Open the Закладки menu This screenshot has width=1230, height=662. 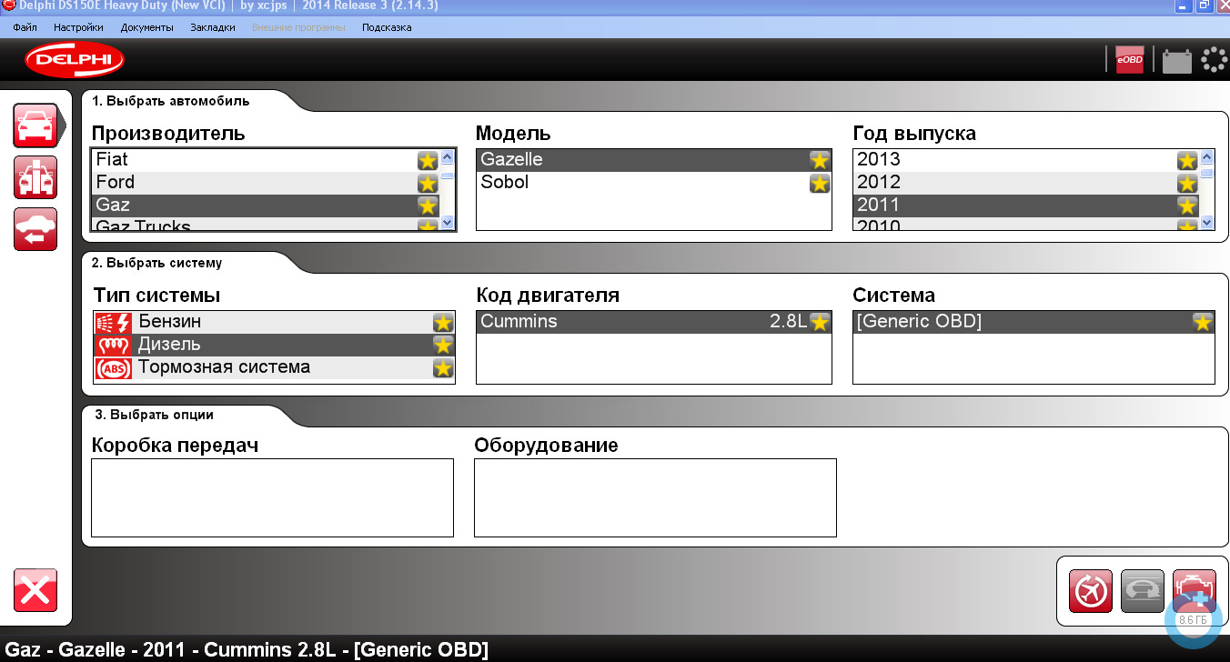(x=212, y=27)
